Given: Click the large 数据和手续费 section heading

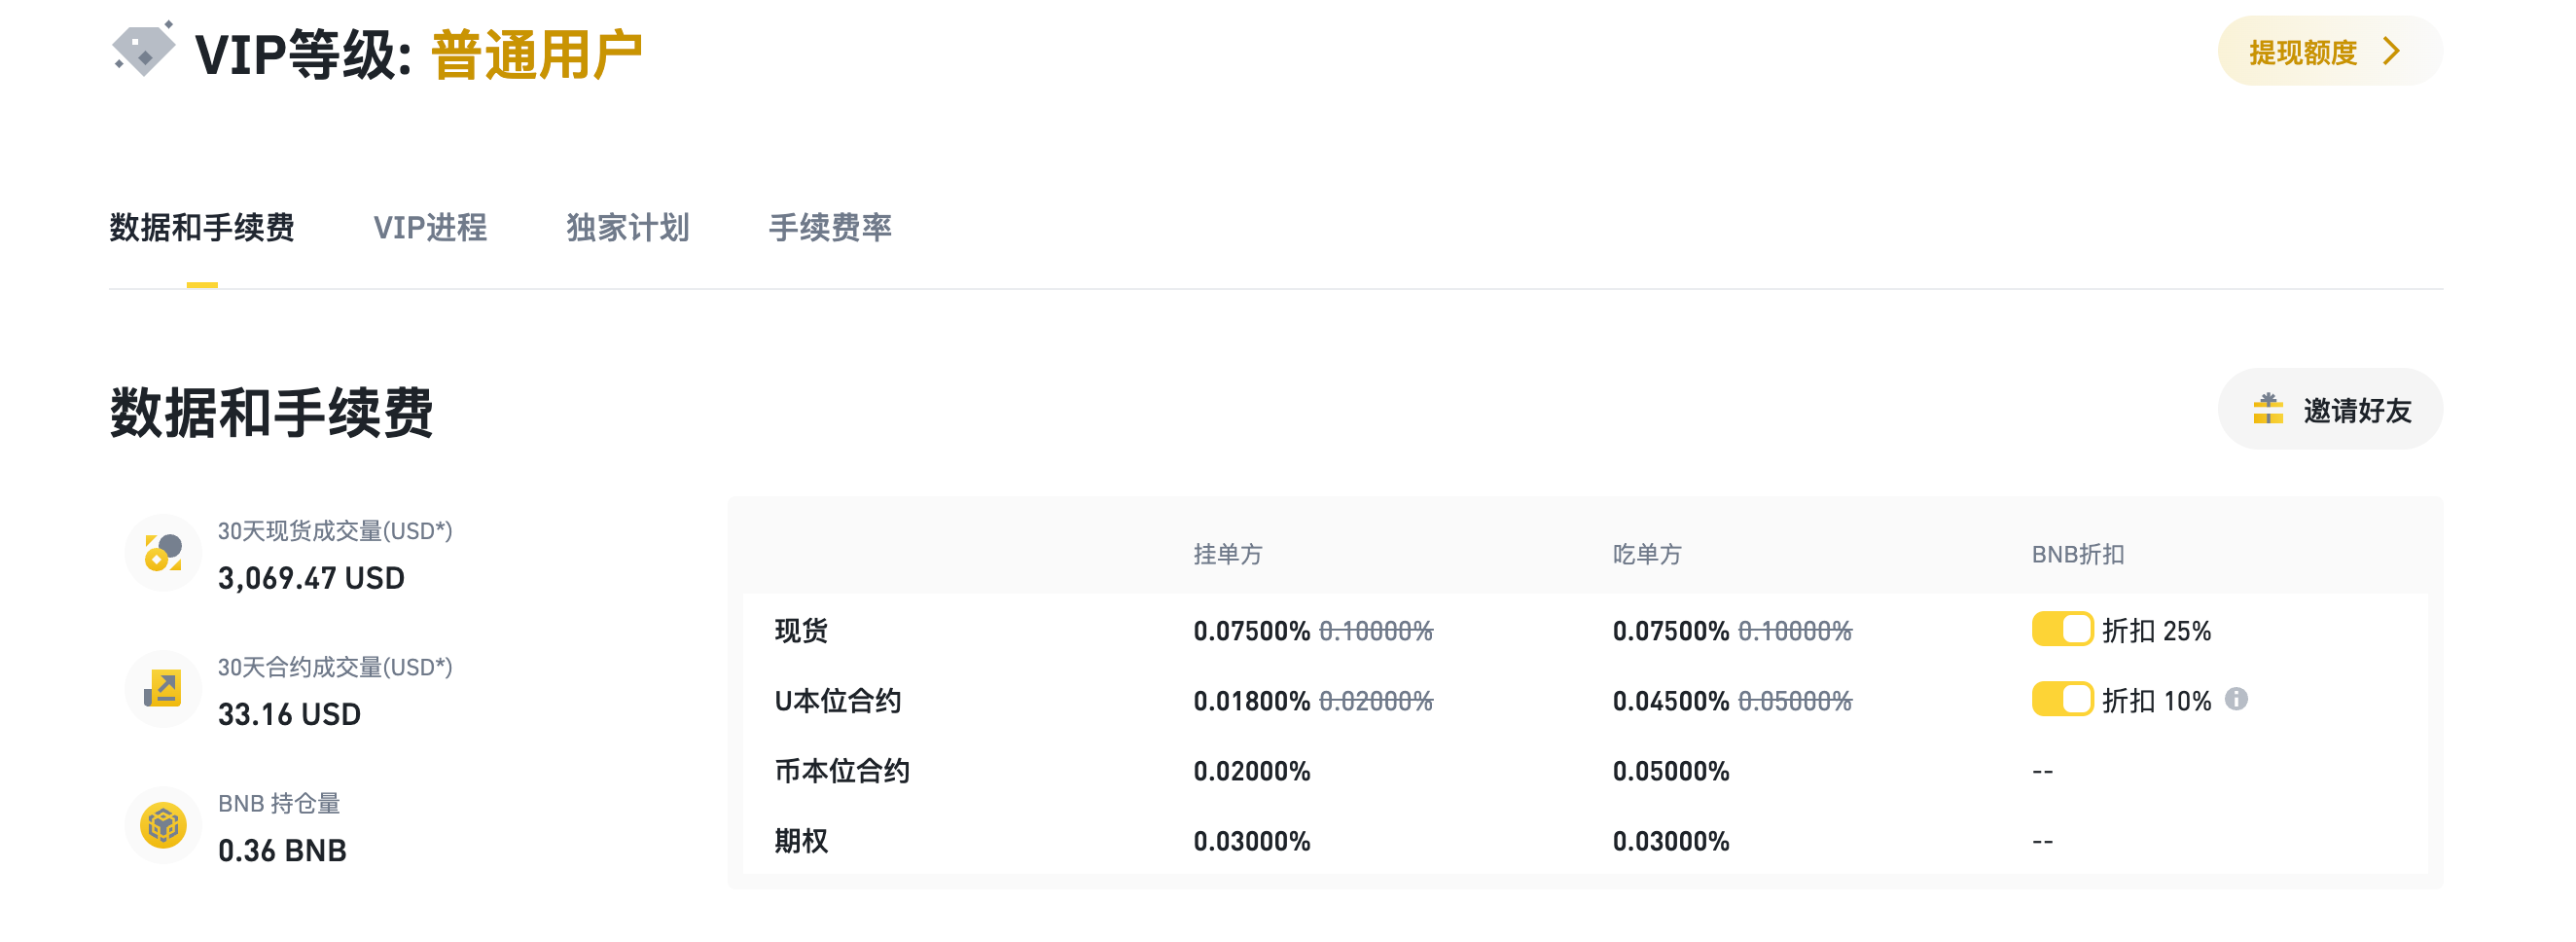Looking at the screenshot, I should (271, 413).
